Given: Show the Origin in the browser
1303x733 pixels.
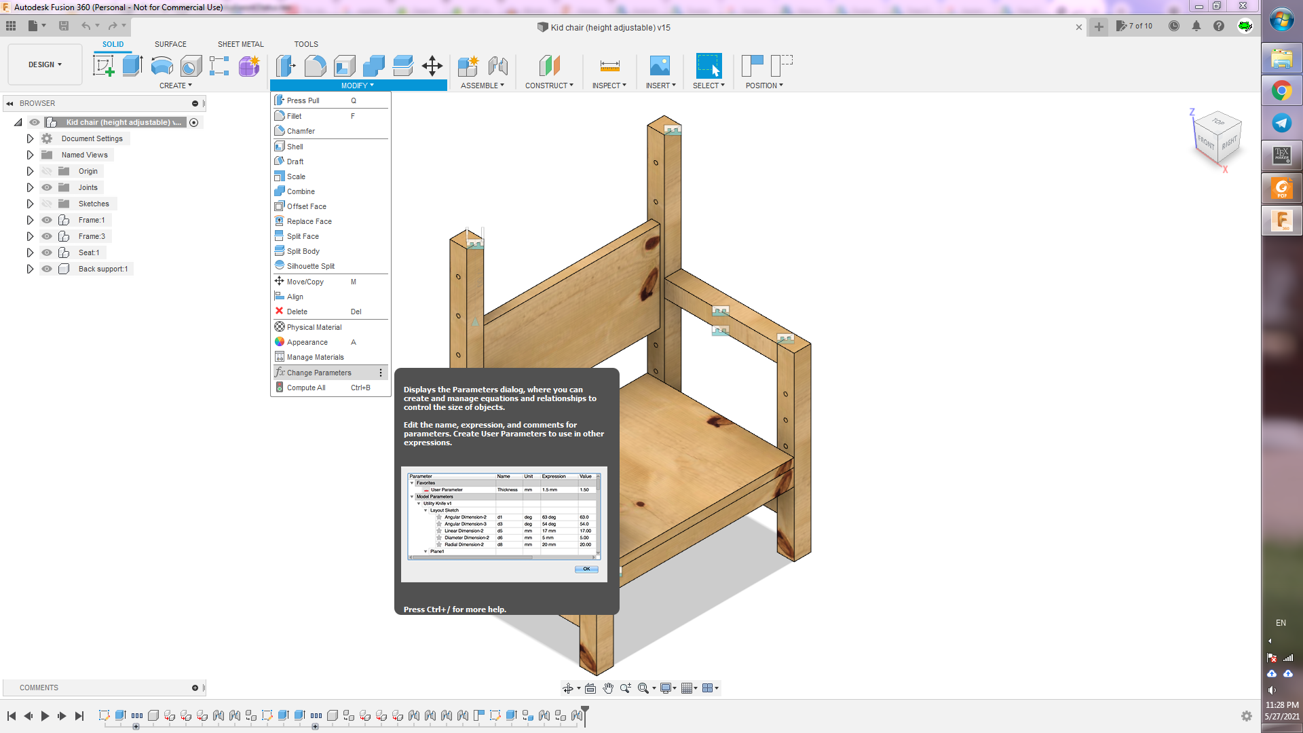Looking at the screenshot, I should pos(46,171).
